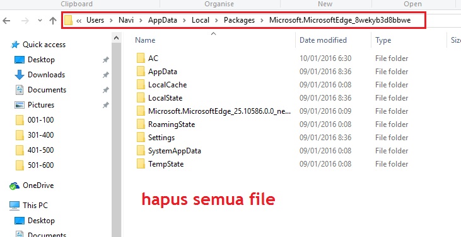Open subfolder arrow after Packages breadcrumb
Screen dimensions: 461x237
click(x=262, y=21)
